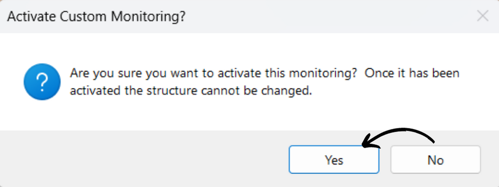Click the question mark inside the blue circle

pyautogui.click(x=42, y=82)
